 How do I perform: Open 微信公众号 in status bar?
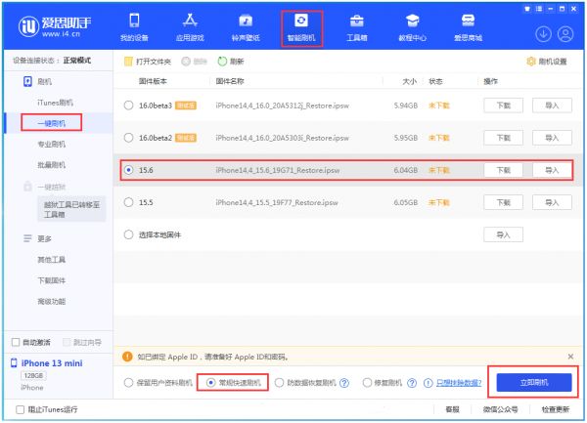[501, 409]
